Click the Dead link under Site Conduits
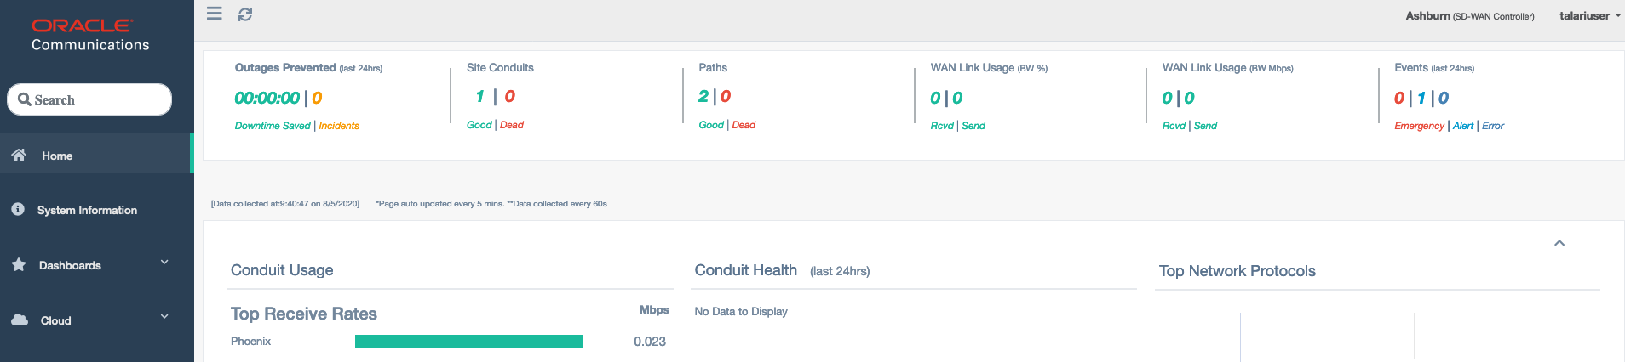This screenshot has height=362, width=1625. (512, 125)
